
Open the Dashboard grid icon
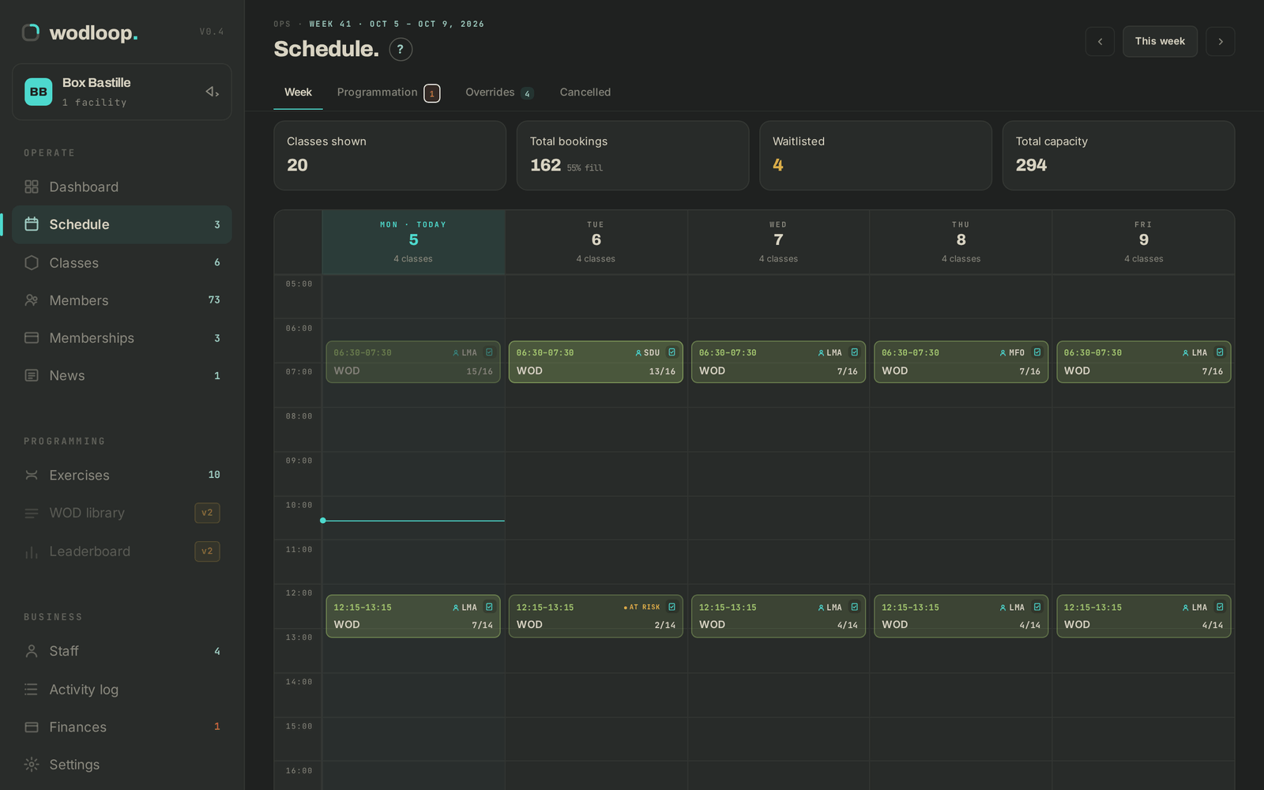pyautogui.click(x=32, y=187)
